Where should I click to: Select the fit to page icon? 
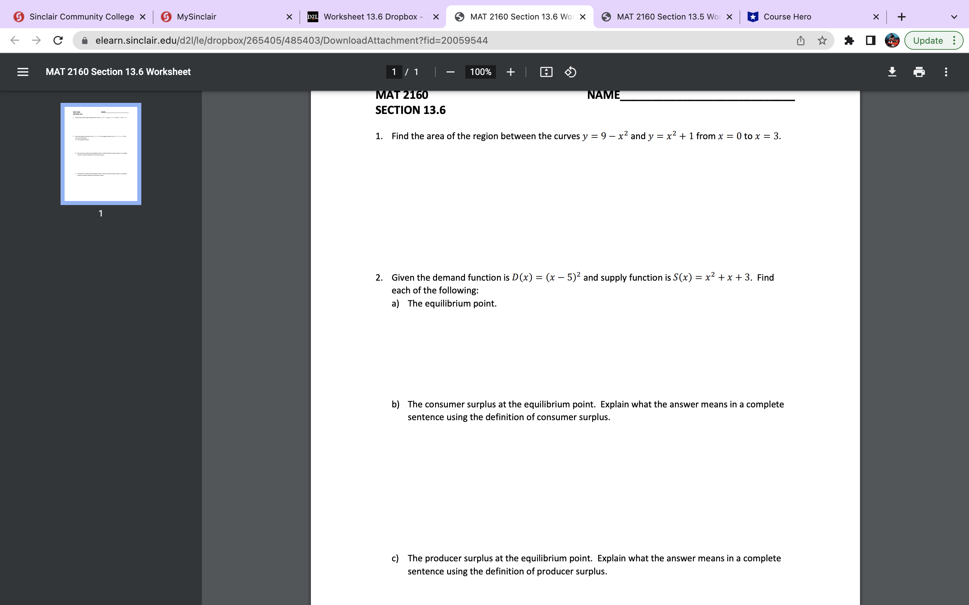coord(545,72)
